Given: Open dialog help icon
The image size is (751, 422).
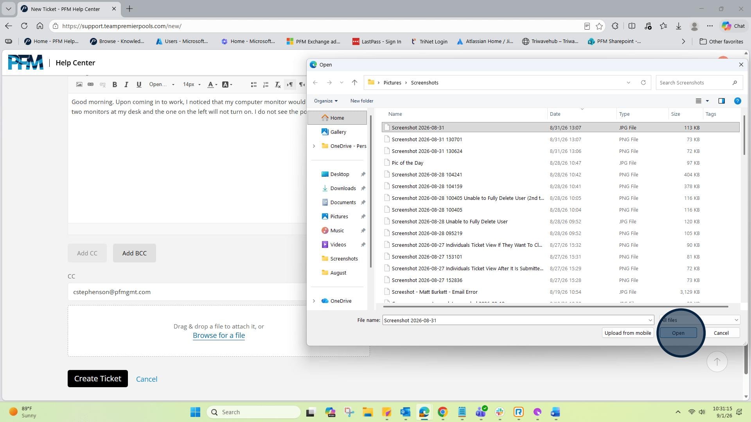Looking at the screenshot, I should click(x=737, y=101).
